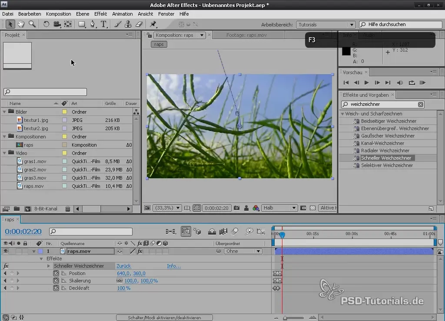Toggle Deckkraft stopwatch
This screenshot has width=445, height=321.
coord(56,288)
